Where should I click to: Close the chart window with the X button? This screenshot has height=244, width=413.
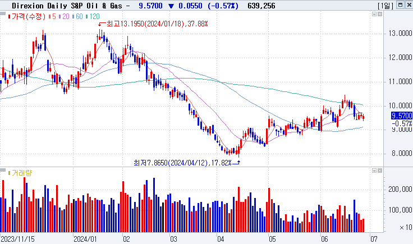pos(409,4)
